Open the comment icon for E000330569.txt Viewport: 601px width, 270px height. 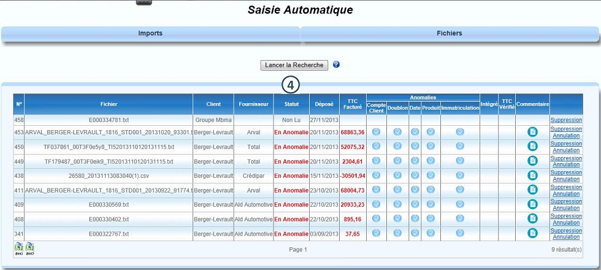532,204
